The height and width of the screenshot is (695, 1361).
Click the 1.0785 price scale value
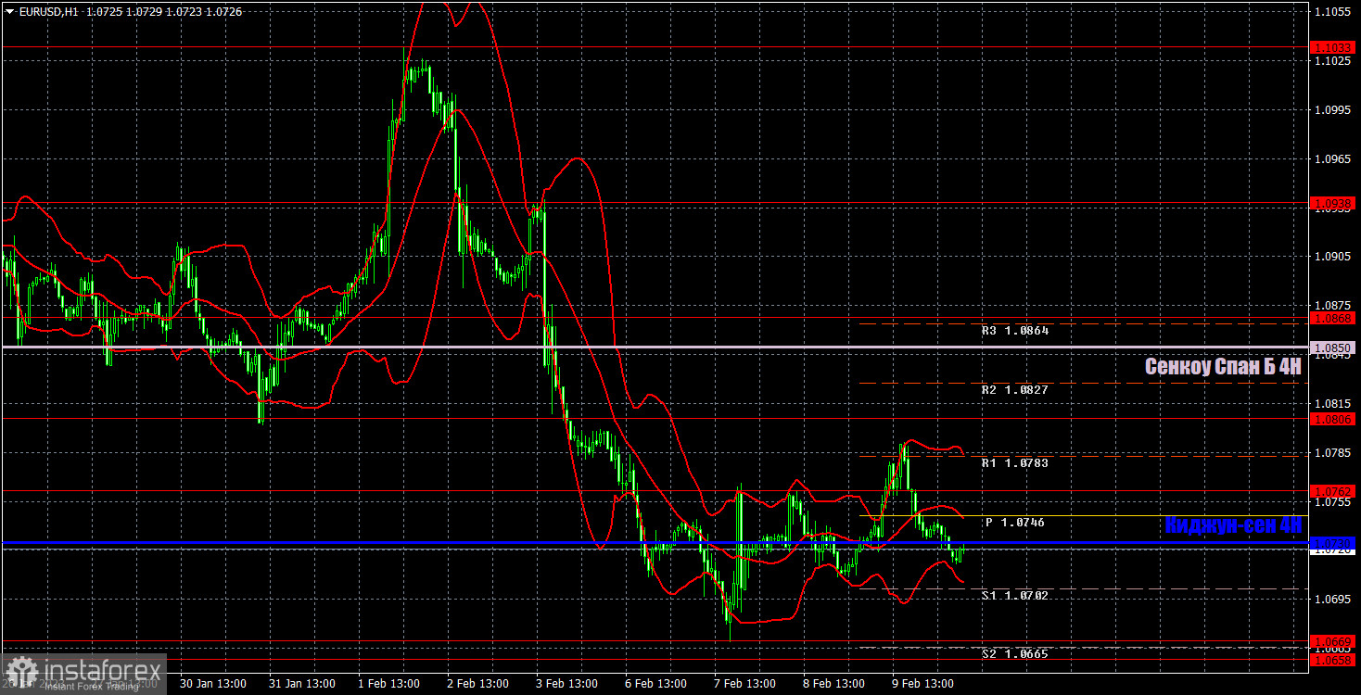[x=1331, y=452]
